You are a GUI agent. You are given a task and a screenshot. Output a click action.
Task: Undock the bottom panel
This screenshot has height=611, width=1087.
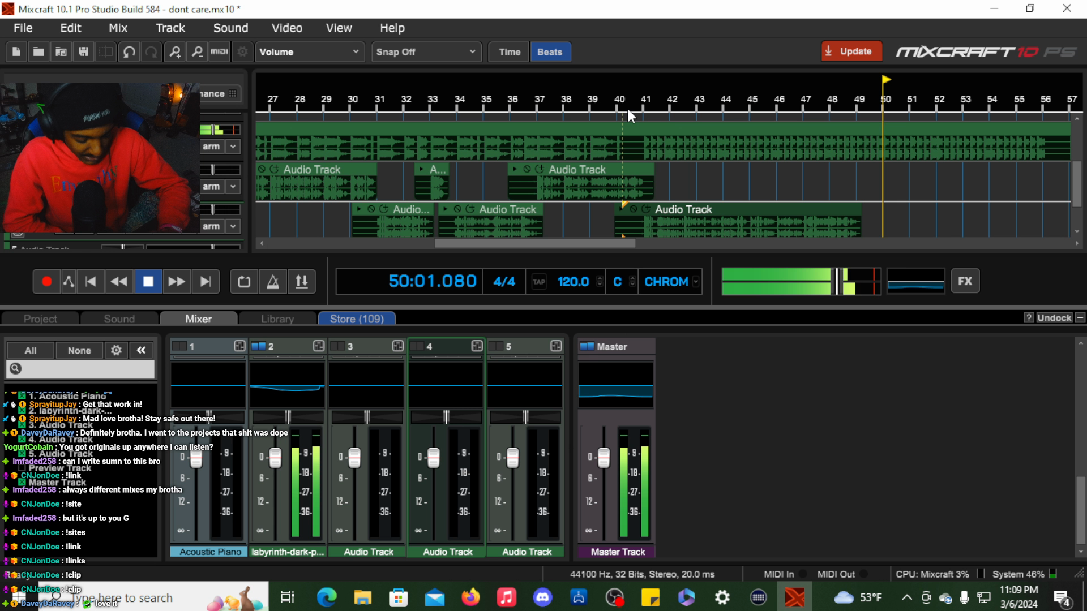(x=1054, y=318)
